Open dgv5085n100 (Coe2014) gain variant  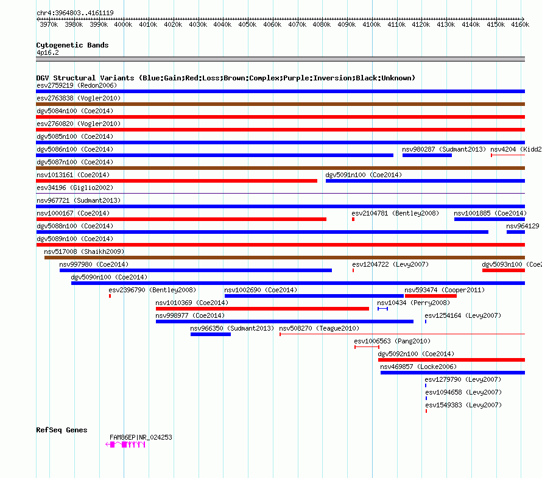pos(75,136)
